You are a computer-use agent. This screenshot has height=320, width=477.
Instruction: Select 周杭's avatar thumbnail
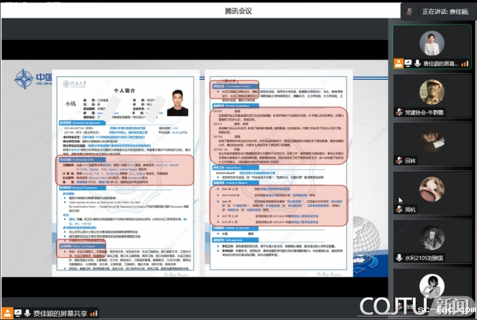(x=431, y=188)
